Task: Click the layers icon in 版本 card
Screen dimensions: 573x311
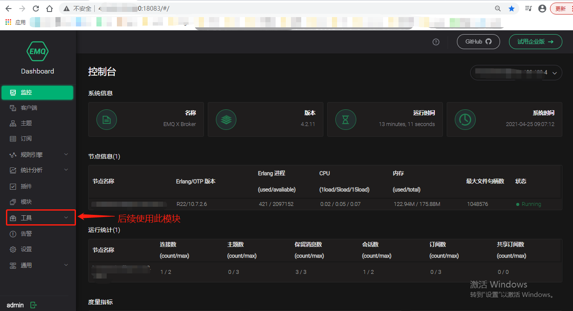Action: click(x=226, y=120)
